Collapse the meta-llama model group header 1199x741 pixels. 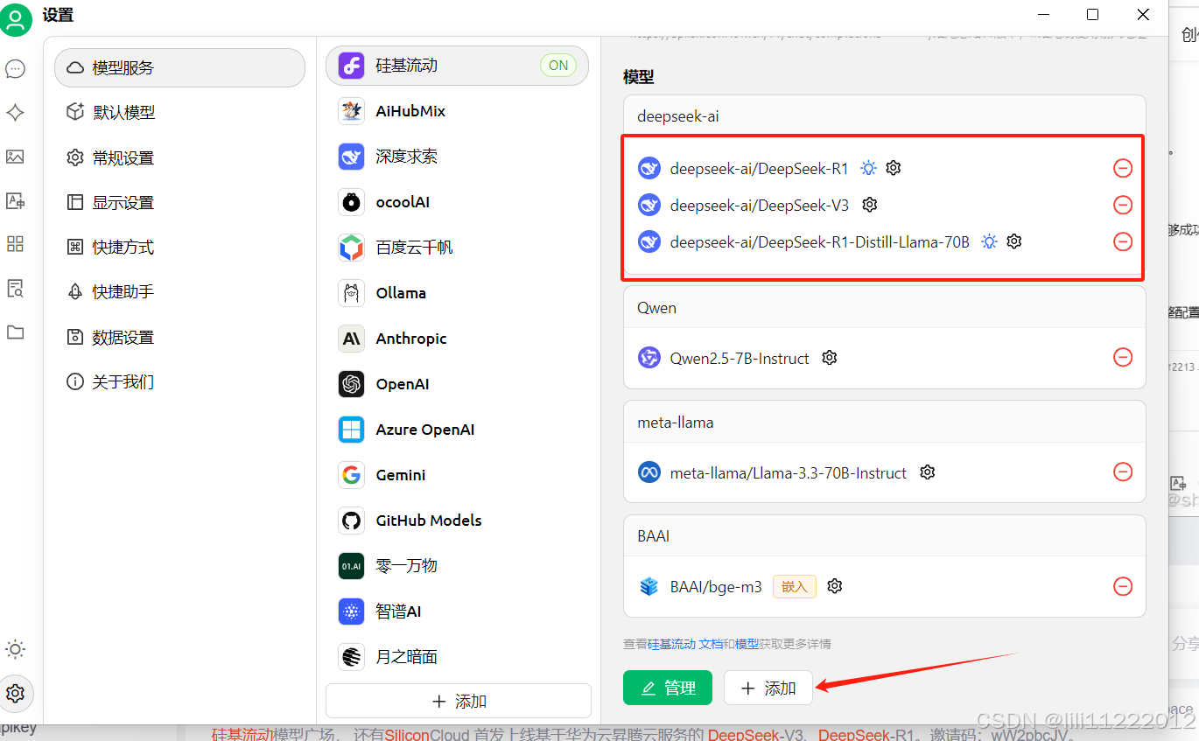coord(884,423)
